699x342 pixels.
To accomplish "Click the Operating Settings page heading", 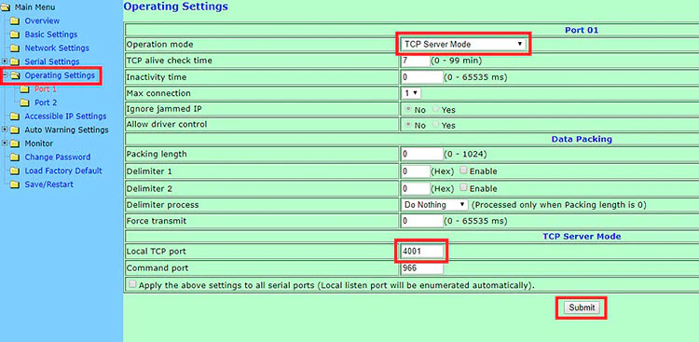I will [x=175, y=7].
